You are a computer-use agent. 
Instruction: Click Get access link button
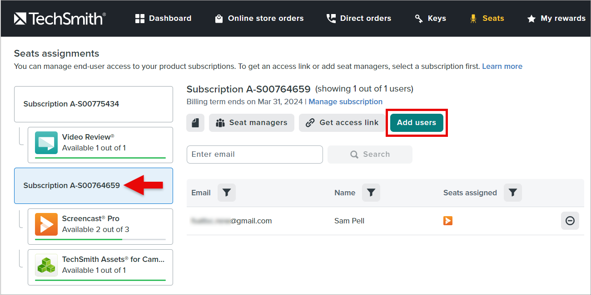point(342,123)
